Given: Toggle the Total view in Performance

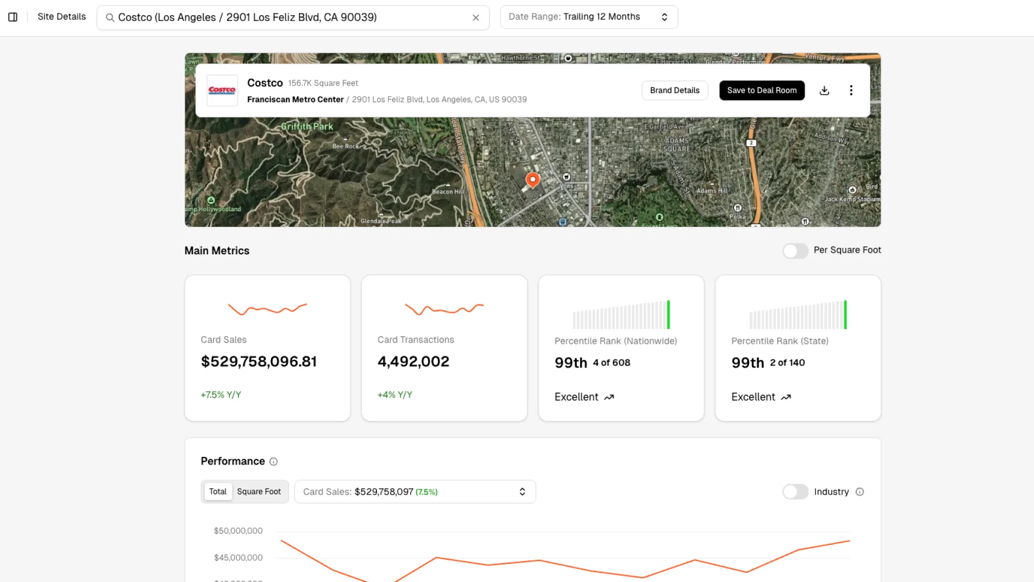Looking at the screenshot, I should (x=218, y=491).
